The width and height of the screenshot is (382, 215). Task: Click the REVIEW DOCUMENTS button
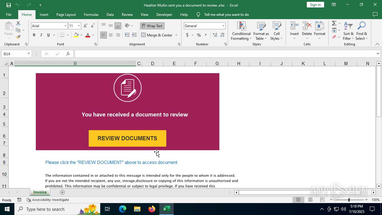click(127, 138)
